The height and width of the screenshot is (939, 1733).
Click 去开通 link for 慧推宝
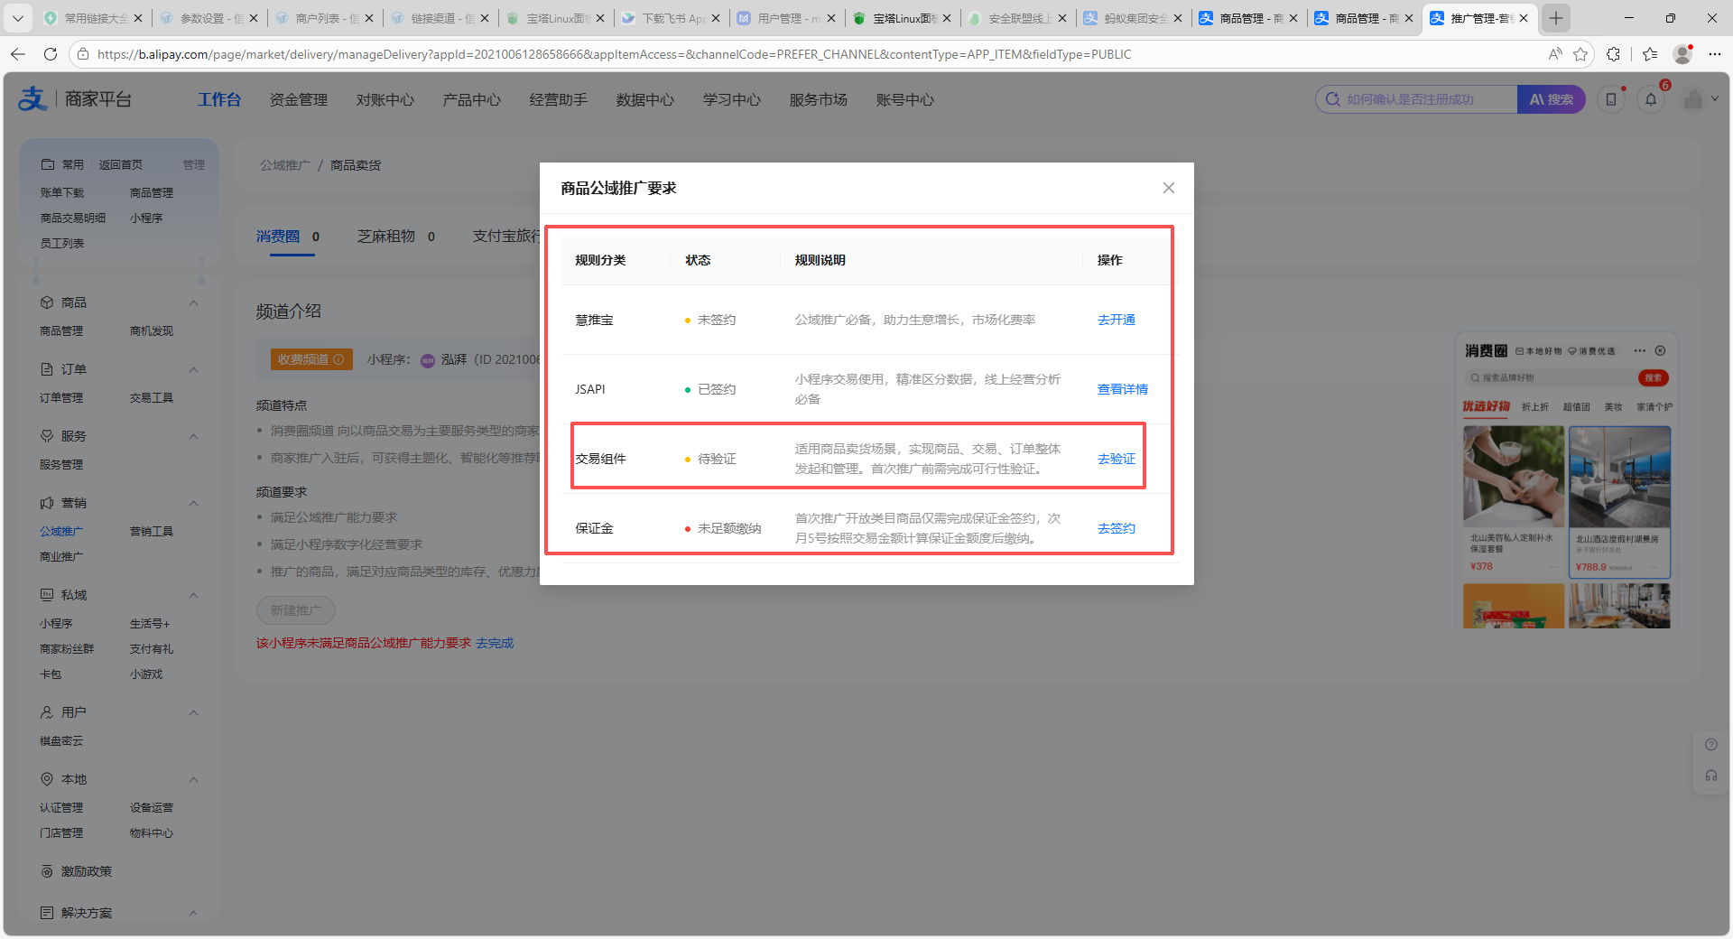[1116, 320]
